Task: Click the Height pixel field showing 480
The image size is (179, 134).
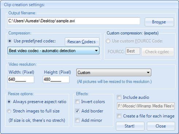Action: point(56,80)
